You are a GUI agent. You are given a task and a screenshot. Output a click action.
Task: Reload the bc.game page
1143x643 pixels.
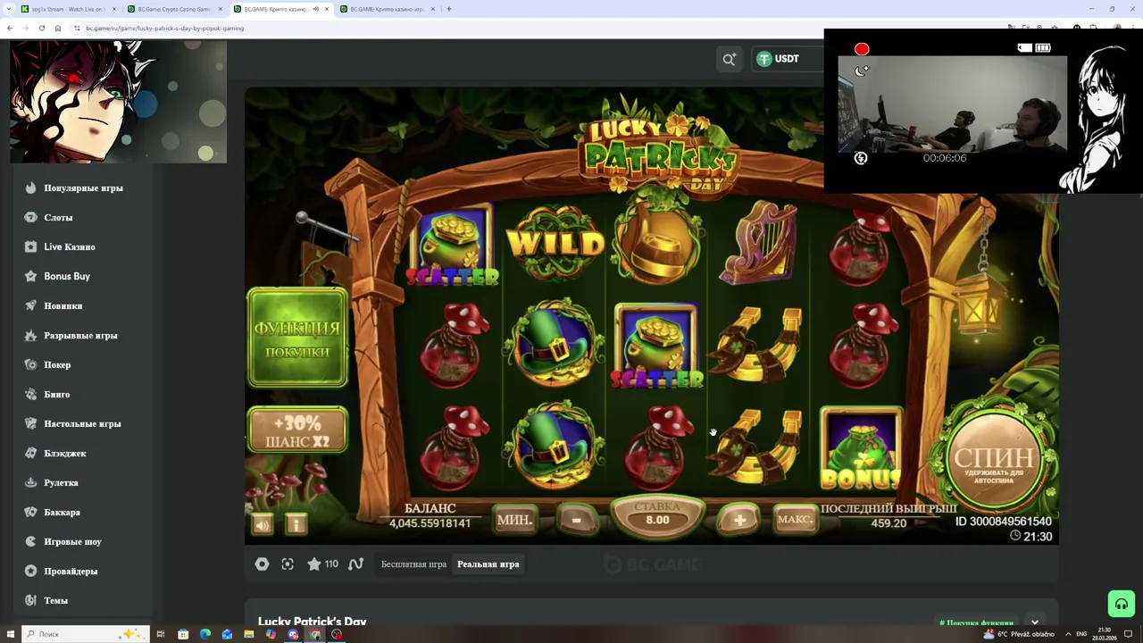(x=41, y=28)
